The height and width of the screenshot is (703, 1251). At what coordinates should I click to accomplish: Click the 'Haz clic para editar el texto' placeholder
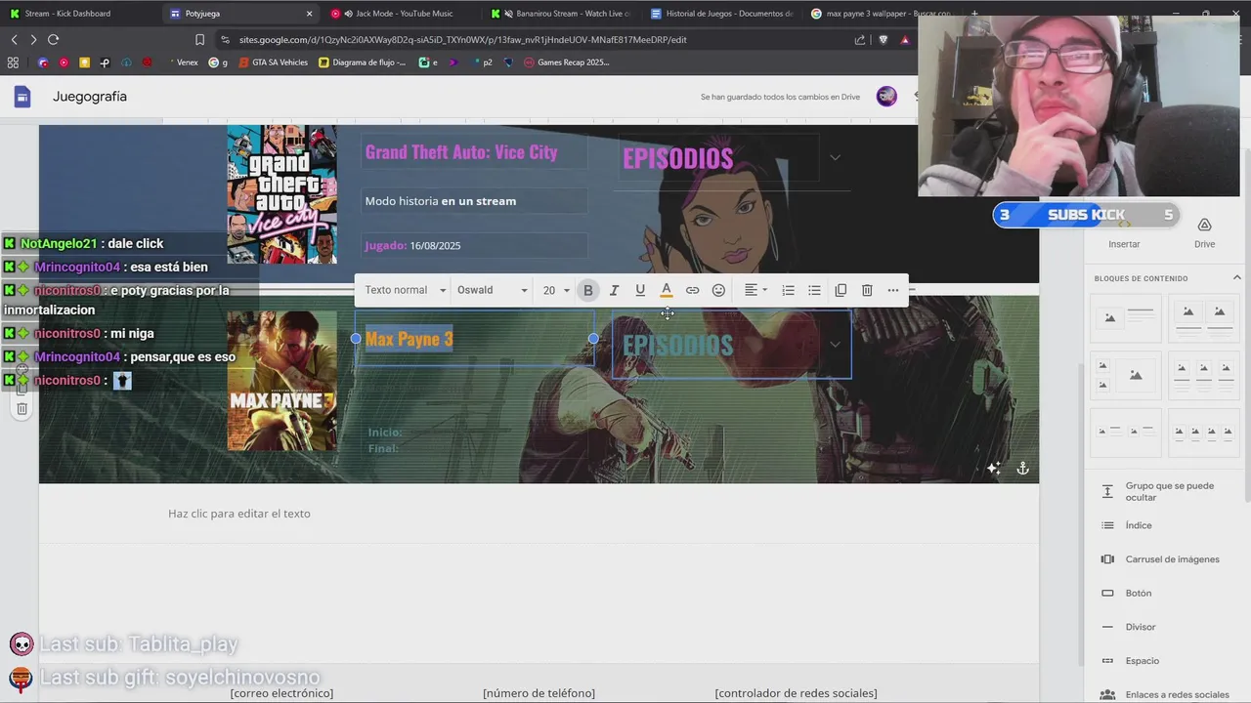point(239,514)
